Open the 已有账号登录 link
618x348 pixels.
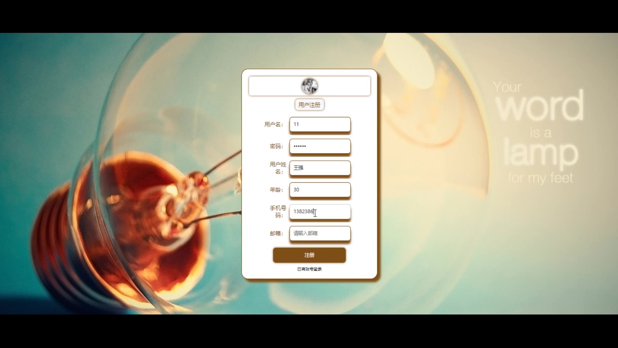coord(309,269)
